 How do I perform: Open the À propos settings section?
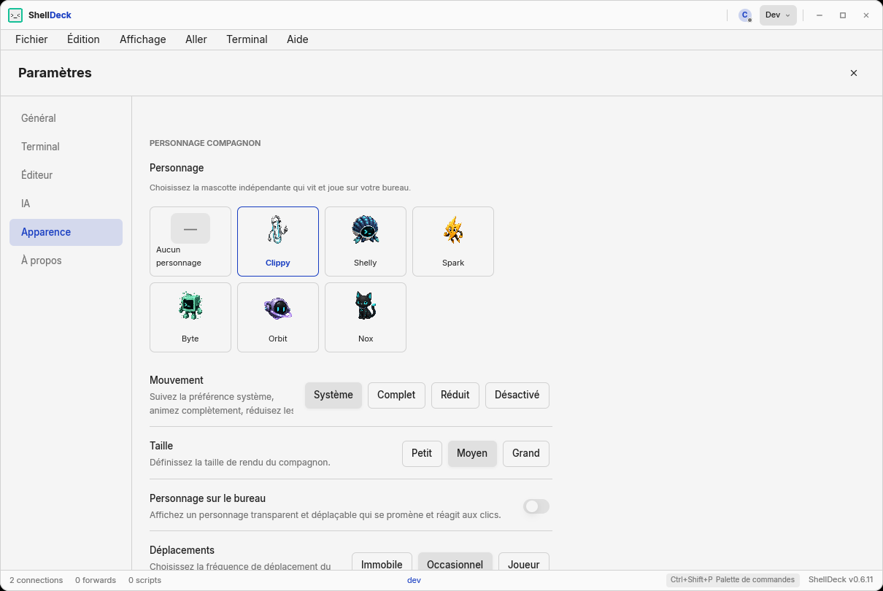click(x=66, y=260)
